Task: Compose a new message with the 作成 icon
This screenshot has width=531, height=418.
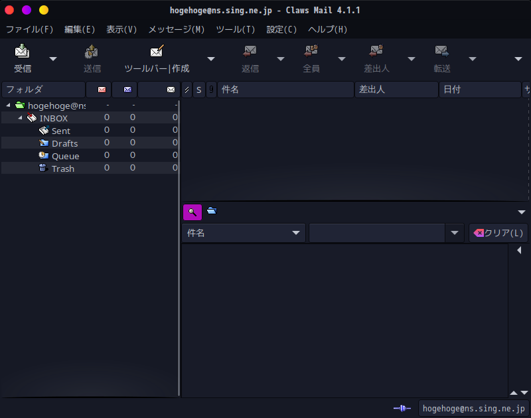Action: (157, 52)
